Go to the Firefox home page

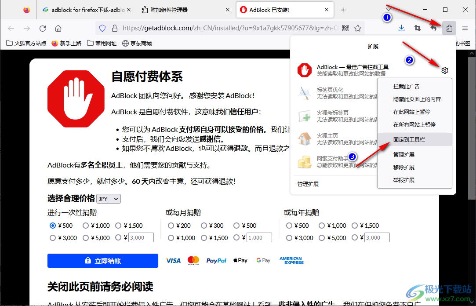[58, 28]
